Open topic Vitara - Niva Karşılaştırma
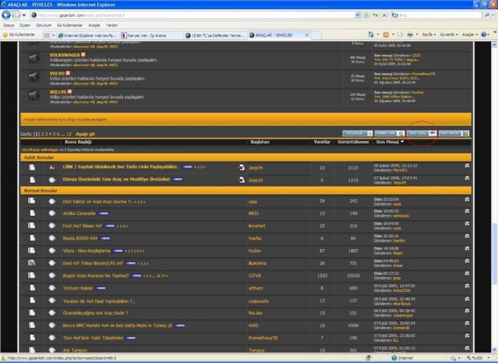 click(87, 250)
